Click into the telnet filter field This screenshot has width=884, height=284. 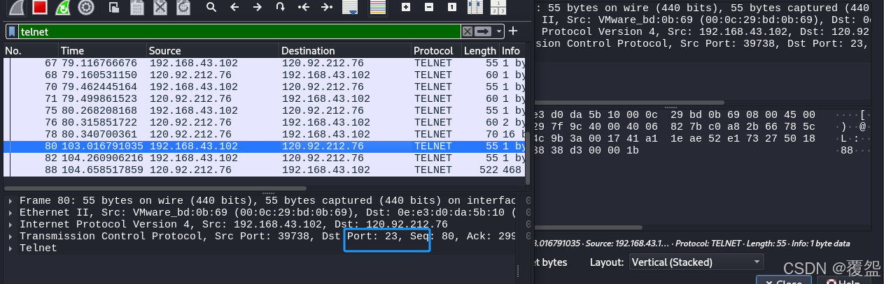pos(238,31)
